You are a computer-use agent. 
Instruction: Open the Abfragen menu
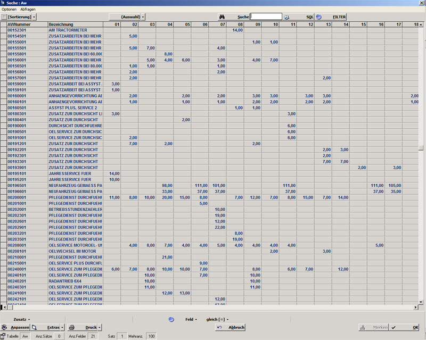(28, 10)
